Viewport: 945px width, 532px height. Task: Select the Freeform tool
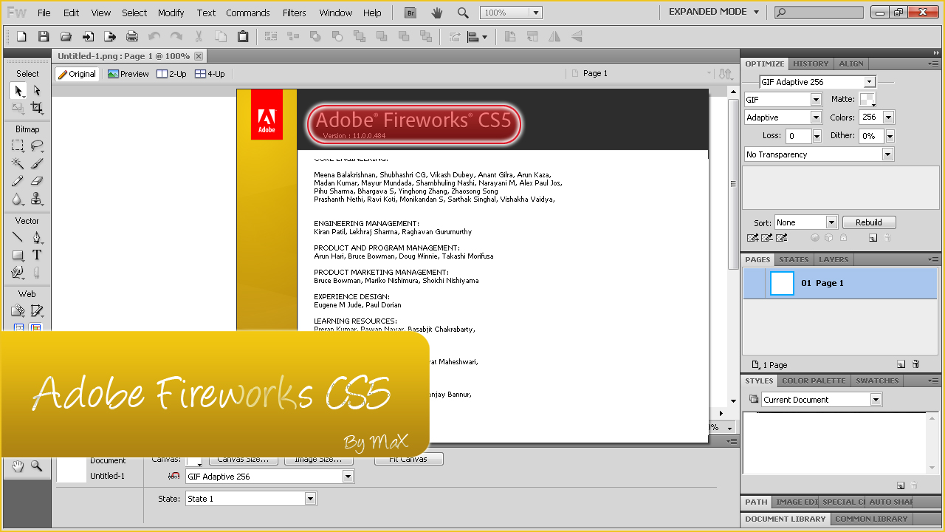pyautogui.click(x=18, y=273)
